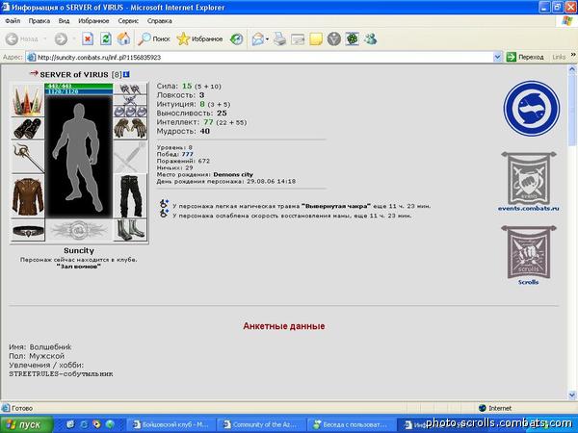Click the crown helmet equipment slot

(x=28, y=100)
